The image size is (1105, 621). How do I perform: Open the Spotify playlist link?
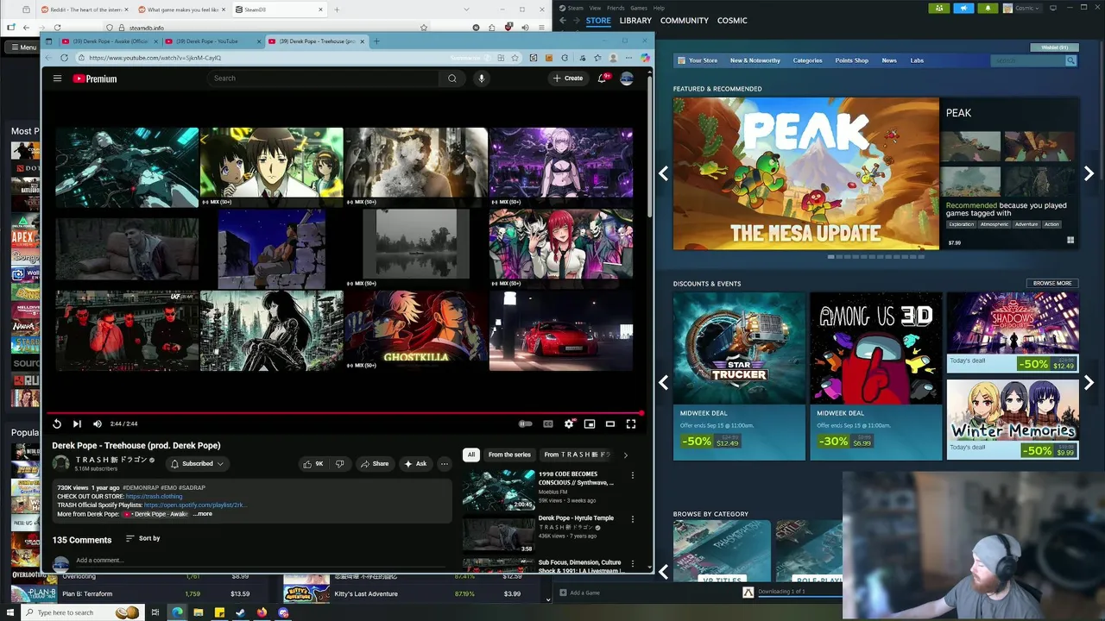195,505
